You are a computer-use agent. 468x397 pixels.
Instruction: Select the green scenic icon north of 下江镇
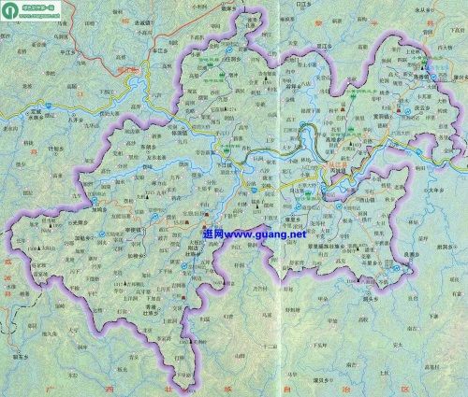pyautogui.click(x=227, y=150)
